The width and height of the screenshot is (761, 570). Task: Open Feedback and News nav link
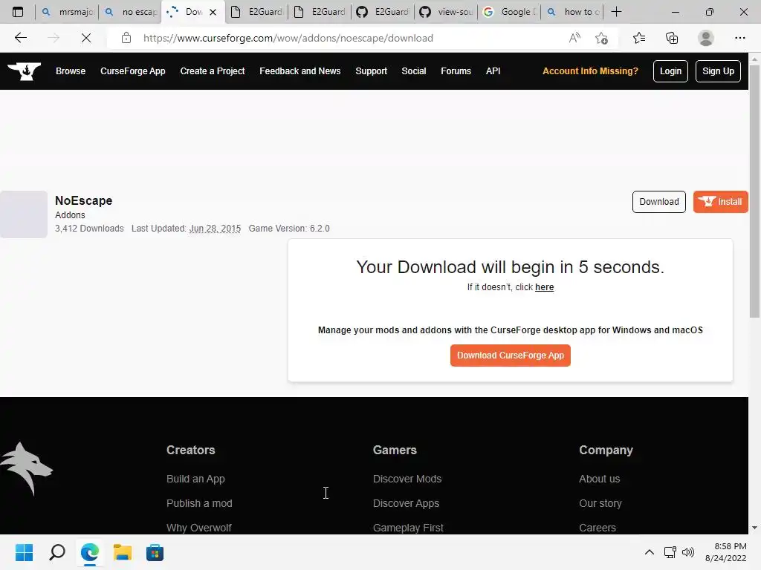coord(300,71)
